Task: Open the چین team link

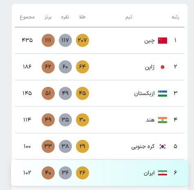Action: pyautogui.click(x=149, y=41)
